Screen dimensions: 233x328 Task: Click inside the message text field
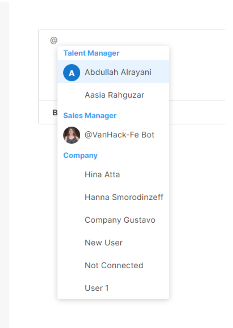click(x=196, y=65)
